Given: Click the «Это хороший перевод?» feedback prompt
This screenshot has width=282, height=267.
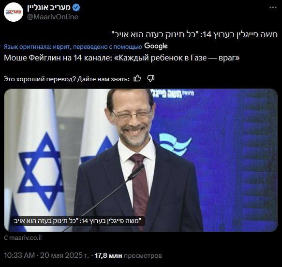Looking at the screenshot, I should pyautogui.click(x=67, y=79).
